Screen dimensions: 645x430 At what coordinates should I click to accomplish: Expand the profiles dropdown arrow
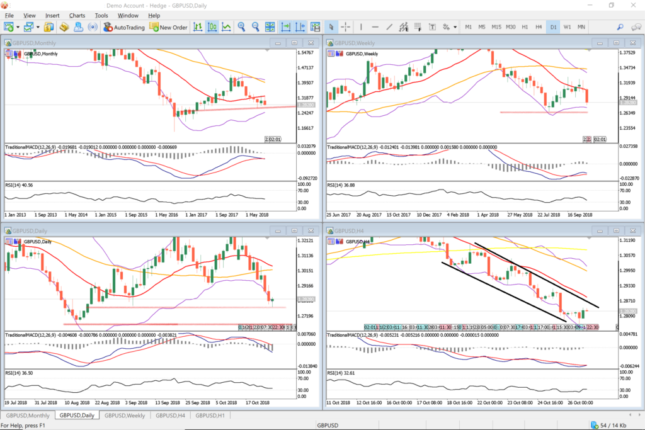click(38, 27)
